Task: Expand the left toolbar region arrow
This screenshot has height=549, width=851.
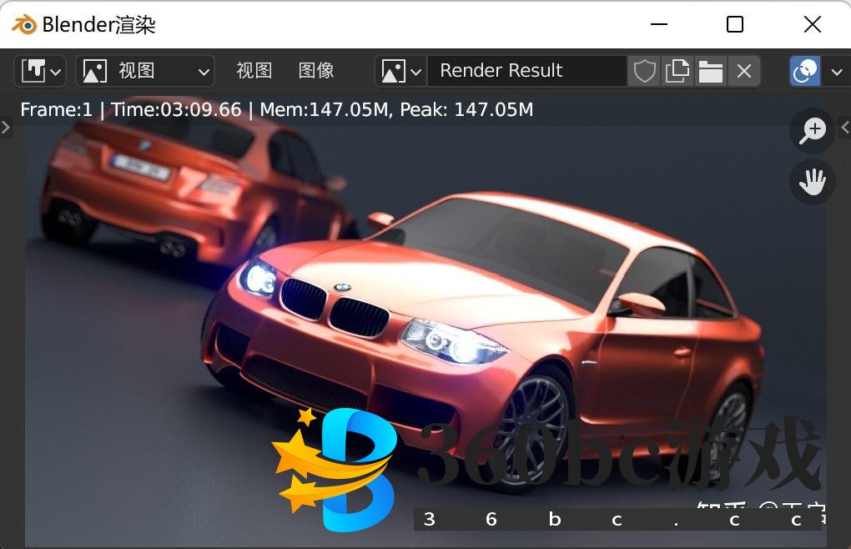Action: coord(6,128)
